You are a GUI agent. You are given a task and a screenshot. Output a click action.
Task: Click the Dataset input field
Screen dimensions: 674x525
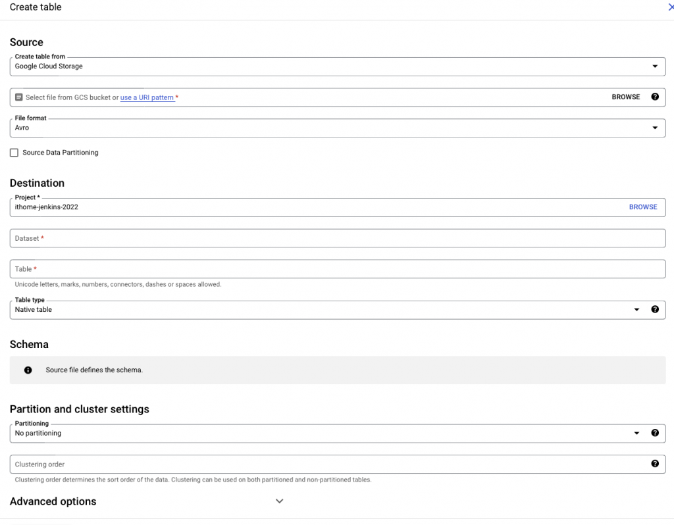[337, 238]
